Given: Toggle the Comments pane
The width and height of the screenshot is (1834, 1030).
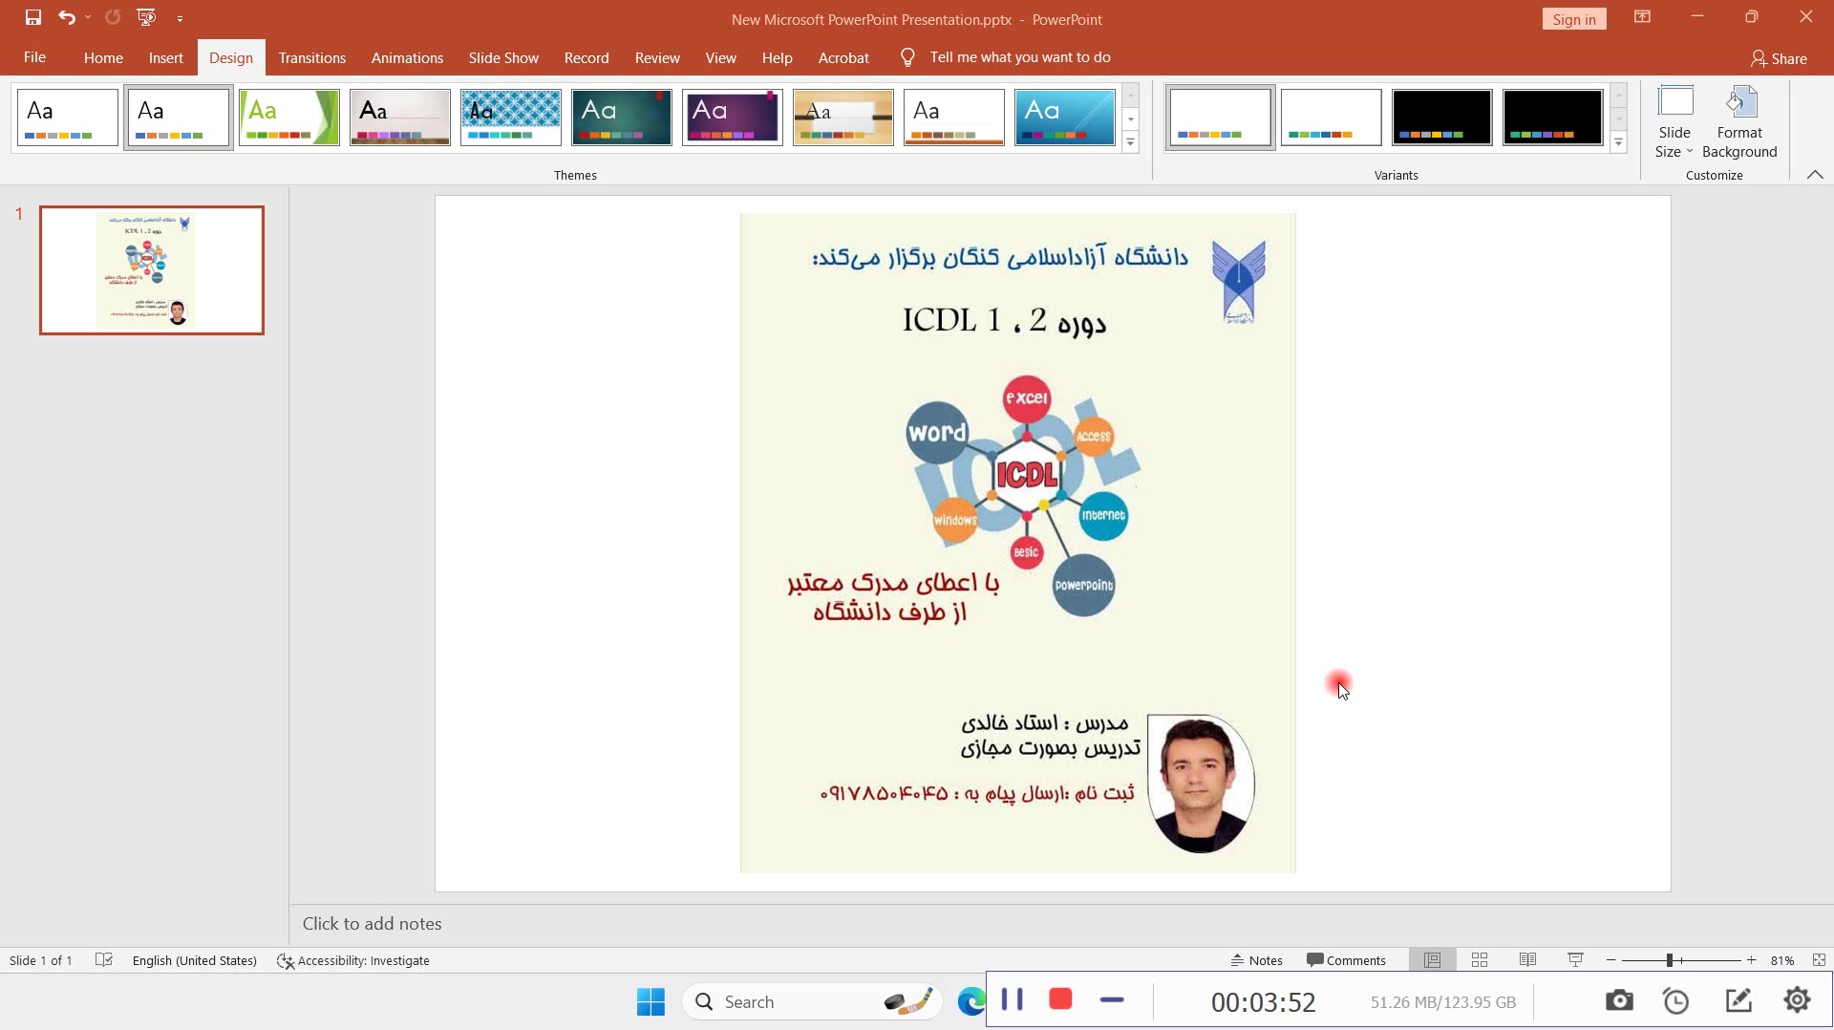Looking at the screenshot, I should pos(1346,960).
